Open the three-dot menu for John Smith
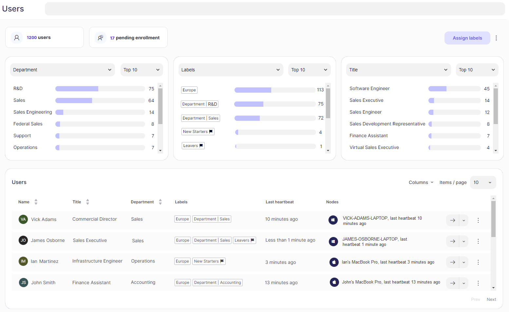509x312 pixels. click(478, 283)
